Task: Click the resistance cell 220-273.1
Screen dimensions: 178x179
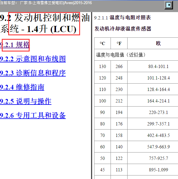Action: (x=153, y=112)
